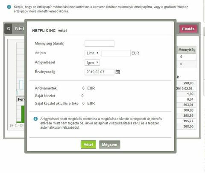This screenshot has height=173, width=205.
Task: Click the value 293,01 in the table
Action: [x=188, y=105]
